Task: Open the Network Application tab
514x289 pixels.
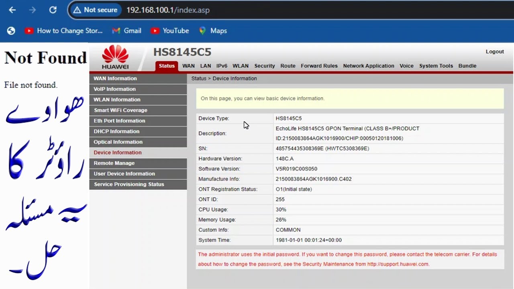Action: pyautogui.click(x=369, y=66)
